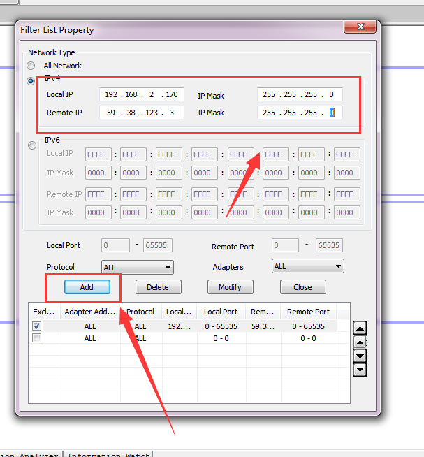The image size is (424, 457).
Task: Uncheck the Exclude checkbox in first filter row
Action: pos(37,326)
